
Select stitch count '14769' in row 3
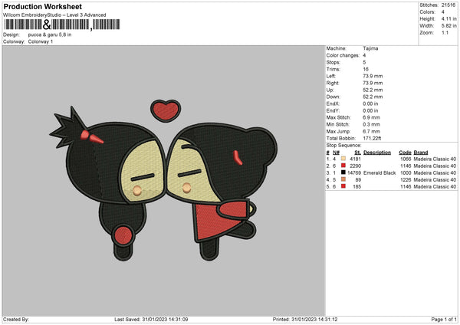354,173
